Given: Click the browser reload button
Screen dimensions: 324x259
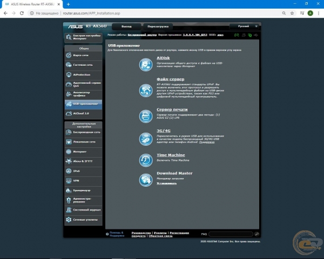Looking at the screenshot, I should pyautogui.click(x=22, y=13).
